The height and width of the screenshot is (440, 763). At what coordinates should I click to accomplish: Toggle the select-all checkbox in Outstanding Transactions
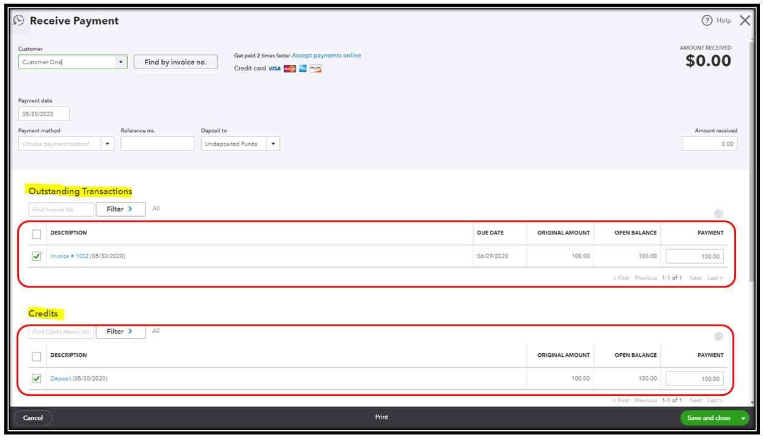click(x=36, y=234)
